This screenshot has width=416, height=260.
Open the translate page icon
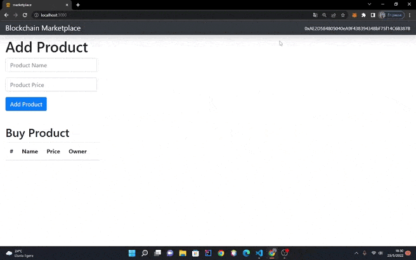(x=315, y=15)
